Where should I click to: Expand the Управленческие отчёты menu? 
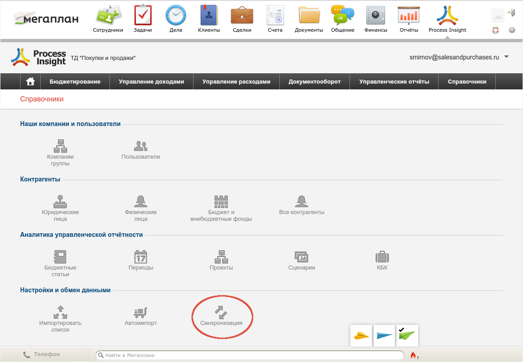coord(394,82)
